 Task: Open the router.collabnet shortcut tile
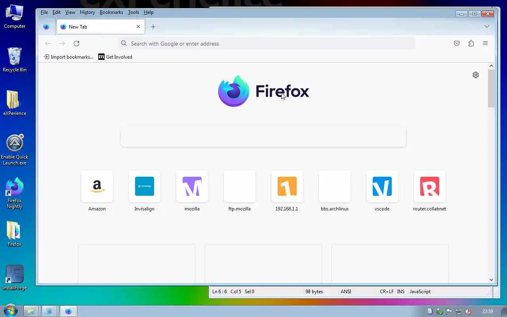(x=430, y=187)
